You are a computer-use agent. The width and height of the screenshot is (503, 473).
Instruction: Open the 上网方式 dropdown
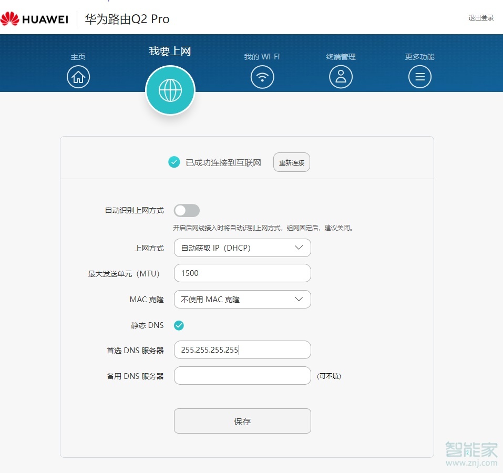pyautogui.click(x=242, y=248)
